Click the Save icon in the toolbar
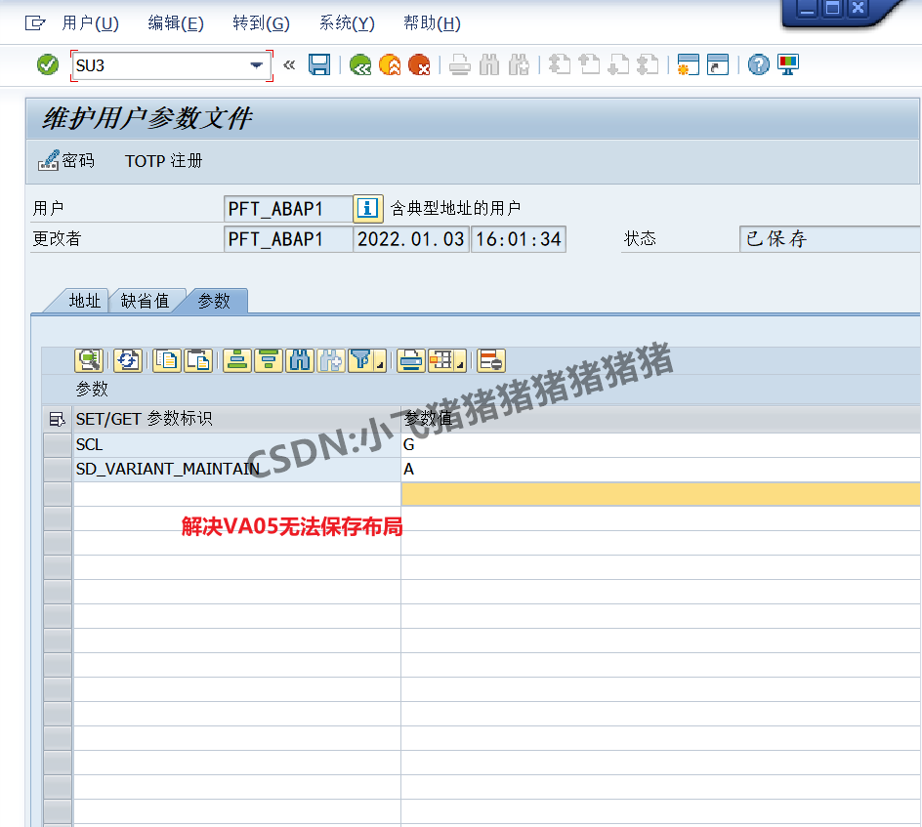 pos(319,64)
